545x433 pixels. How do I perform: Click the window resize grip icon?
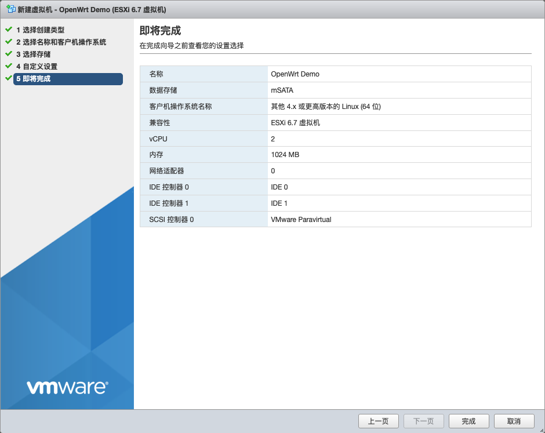pos(541,430)
